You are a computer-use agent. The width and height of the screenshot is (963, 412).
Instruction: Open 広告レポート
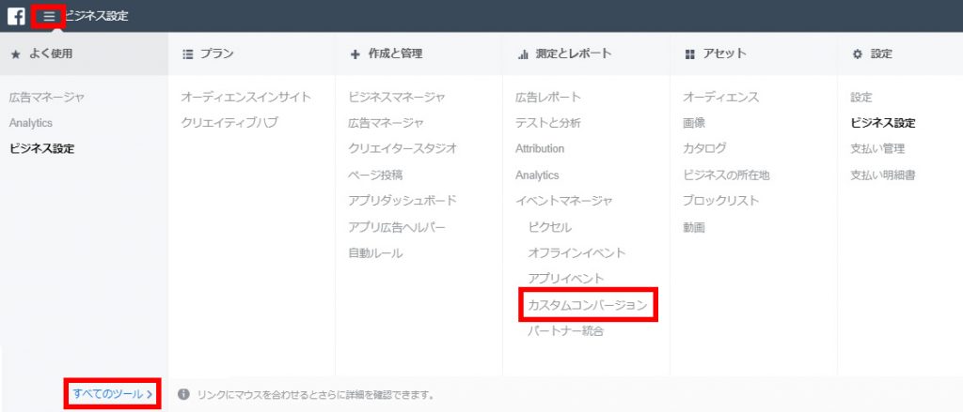click(x=548, y=97)
